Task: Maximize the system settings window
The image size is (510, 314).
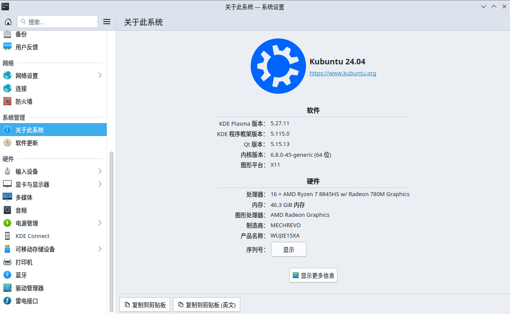Action: coord(494,6)
